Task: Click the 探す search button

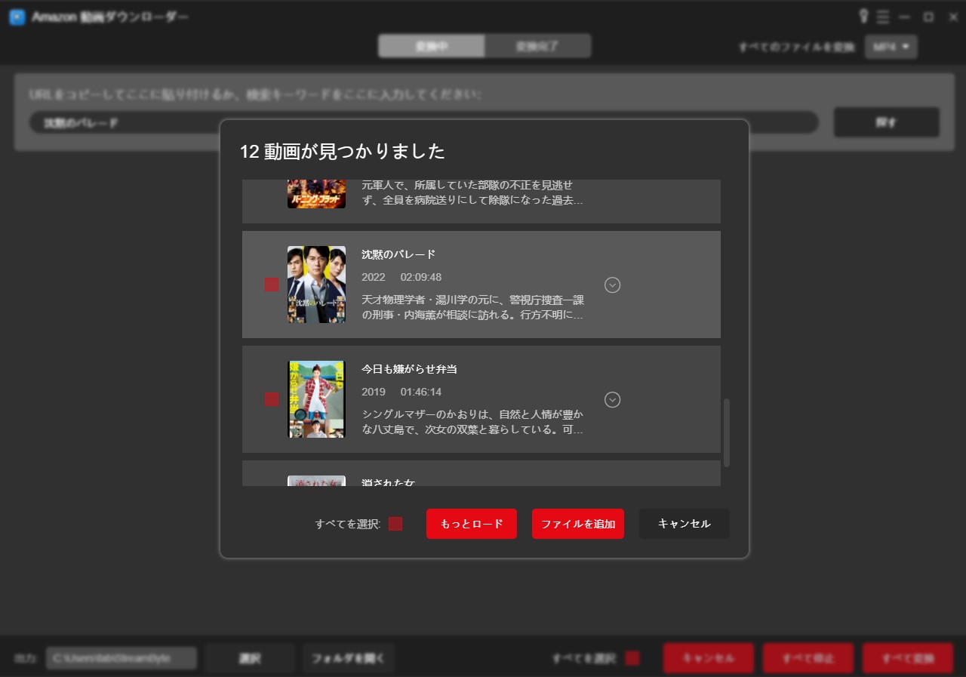Action: click(887, 122)
